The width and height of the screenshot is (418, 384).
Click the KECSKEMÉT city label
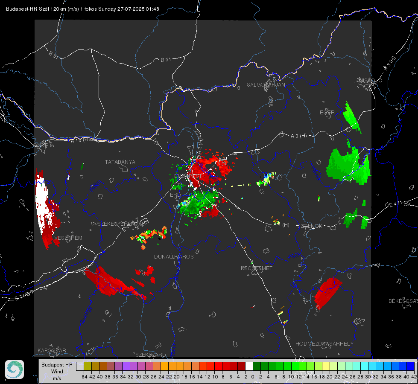point(257,268)
